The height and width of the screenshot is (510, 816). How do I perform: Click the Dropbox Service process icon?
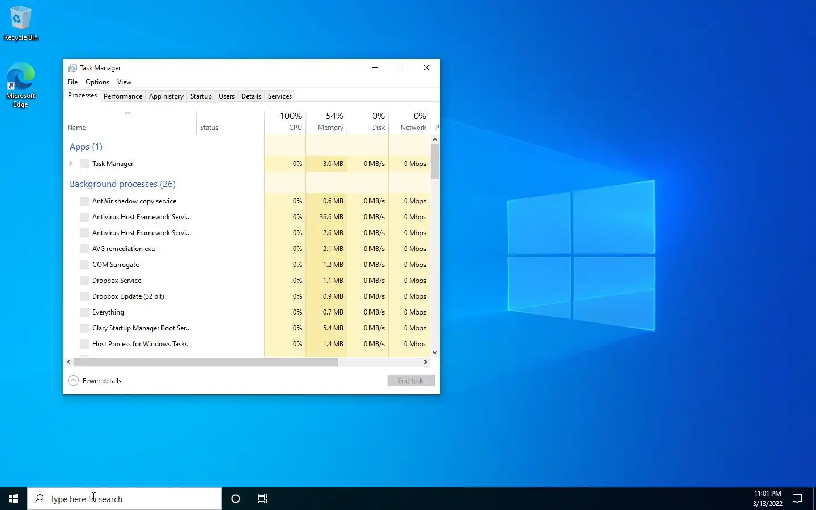click(84, 280)
